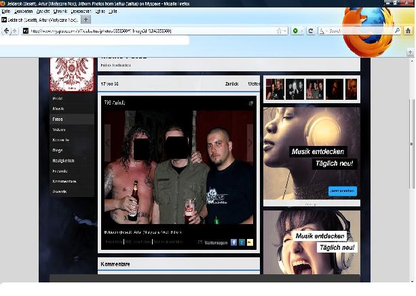416x296 pixels.
Task: Open Awards in the sidebar
Action: pos(72,191)
